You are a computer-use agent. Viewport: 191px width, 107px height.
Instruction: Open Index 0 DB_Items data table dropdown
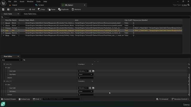point(83,71)
